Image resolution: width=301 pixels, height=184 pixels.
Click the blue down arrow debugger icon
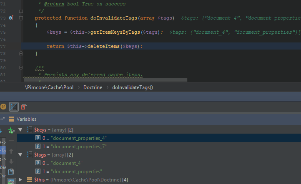click(1, 131)
